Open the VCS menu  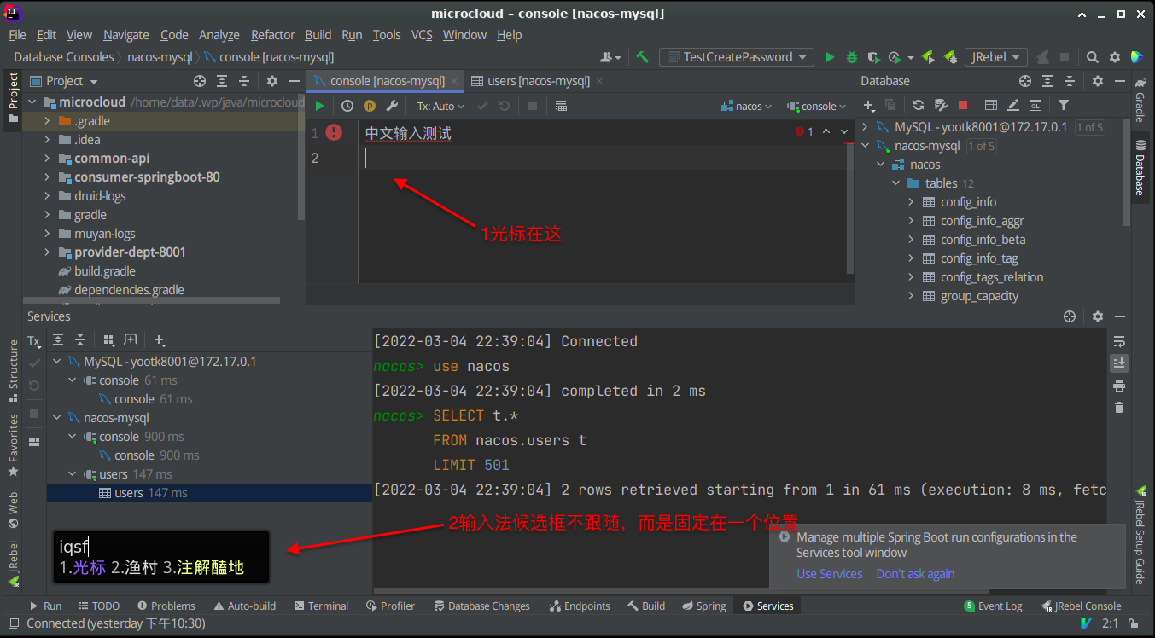pos(422,35)
